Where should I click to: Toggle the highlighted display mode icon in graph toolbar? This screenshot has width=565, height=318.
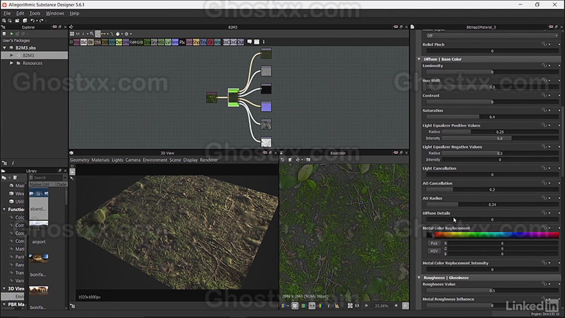98,33
